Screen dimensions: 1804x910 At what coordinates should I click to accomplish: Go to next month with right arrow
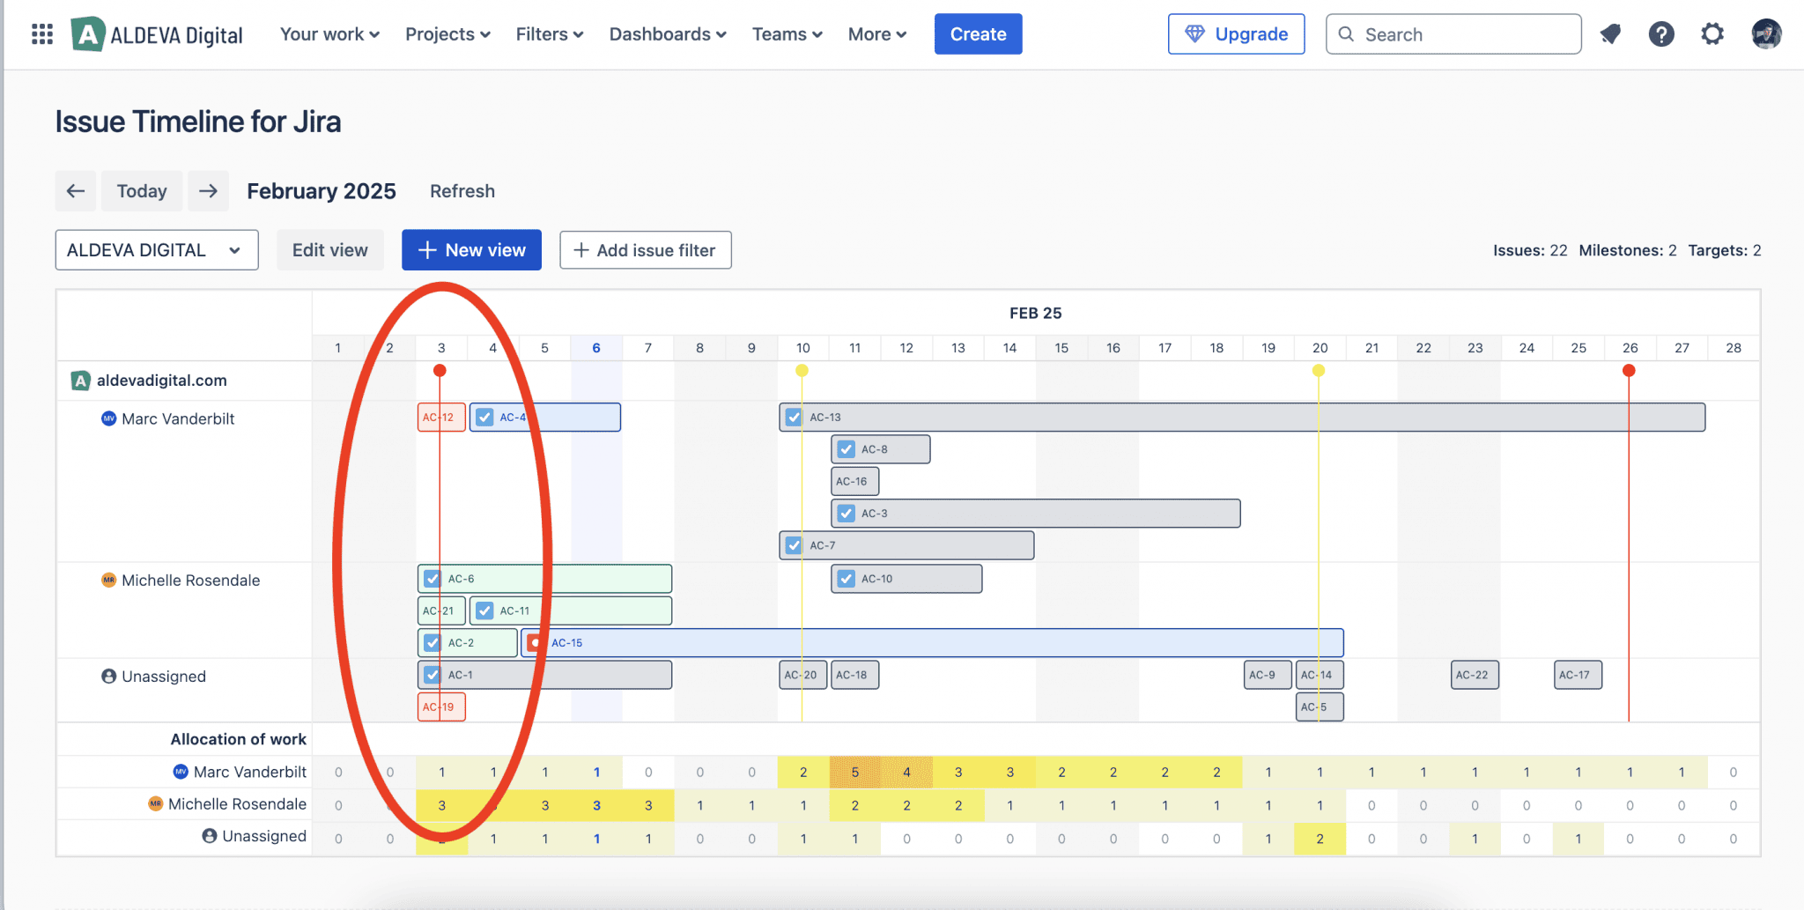click(209, 191)
